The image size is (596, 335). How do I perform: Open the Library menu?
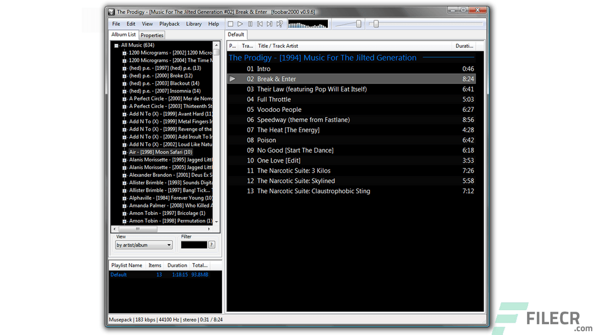pos(194,24)
